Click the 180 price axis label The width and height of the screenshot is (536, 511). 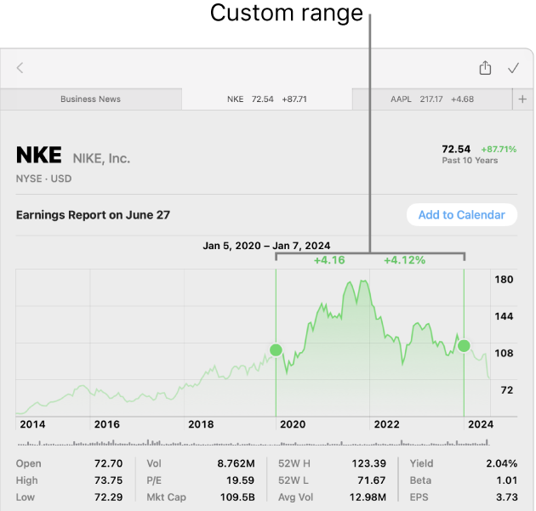[x=504, y=280]
